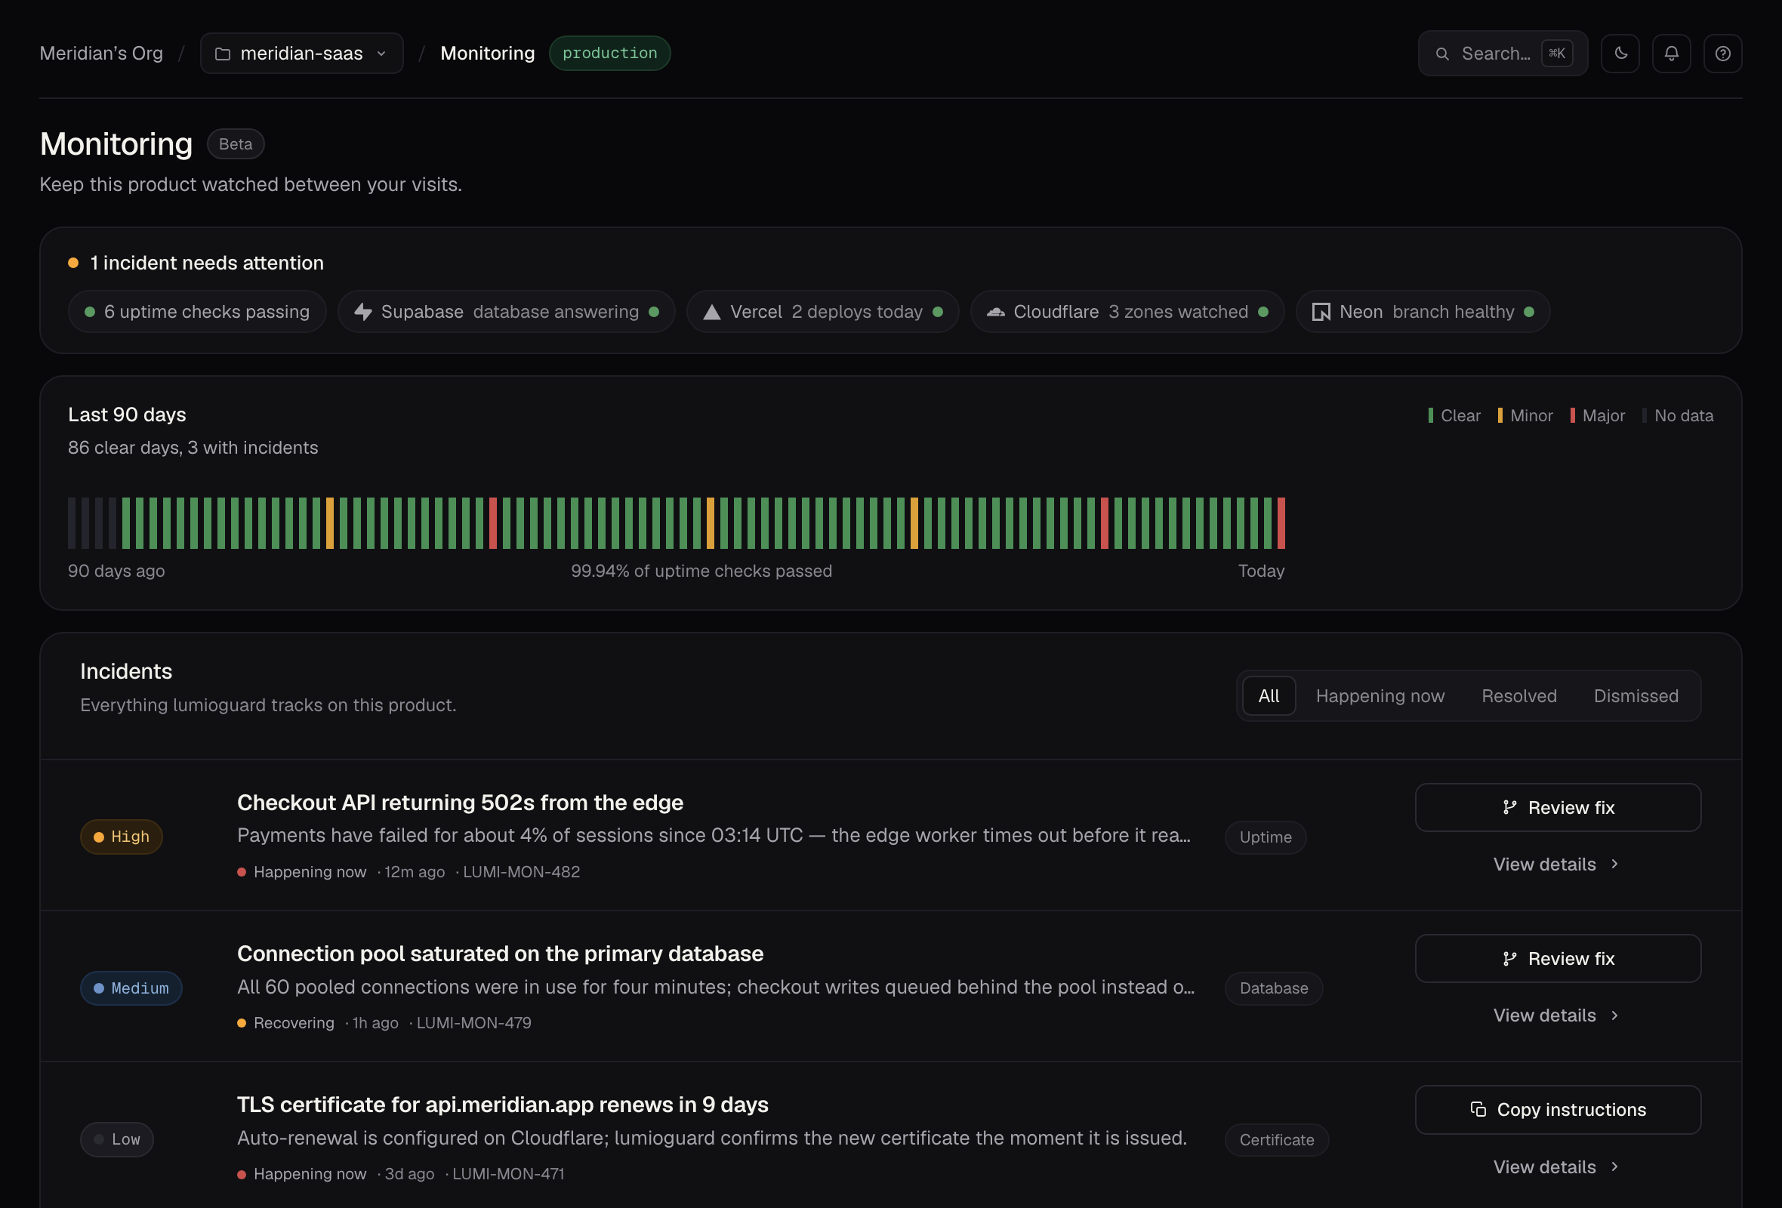Review fix for Checkout API 502s incident
The width and height of the screenshot is (1782, 1208).
[x=1558, y=807]
